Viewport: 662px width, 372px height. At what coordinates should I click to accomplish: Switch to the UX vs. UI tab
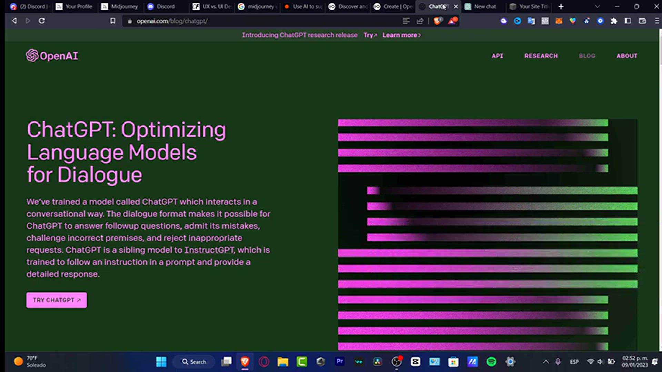[x=212, y=7]
